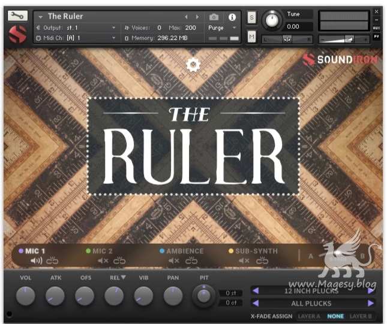Open the Output st. 1 dropdown
The width and height of the screenshot is (387, 324).
tap(76, 28)
